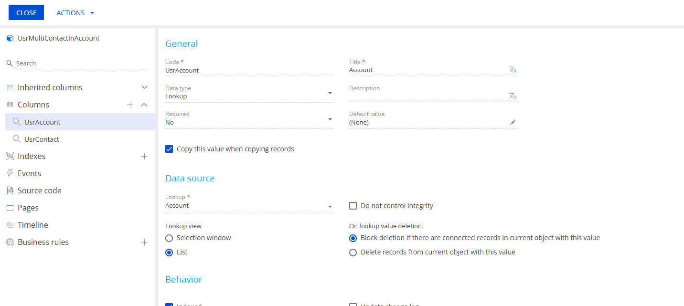Toggle Copy this value when copying records

point(169,149)
